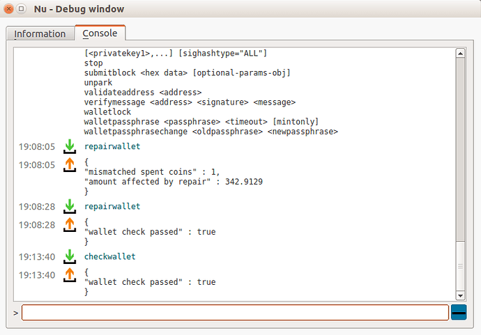Click the scrollbar up arrow
481x335 pixels.
(x=460, y=54)
